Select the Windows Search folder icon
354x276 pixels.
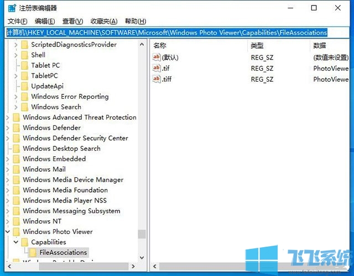point(24,107)
